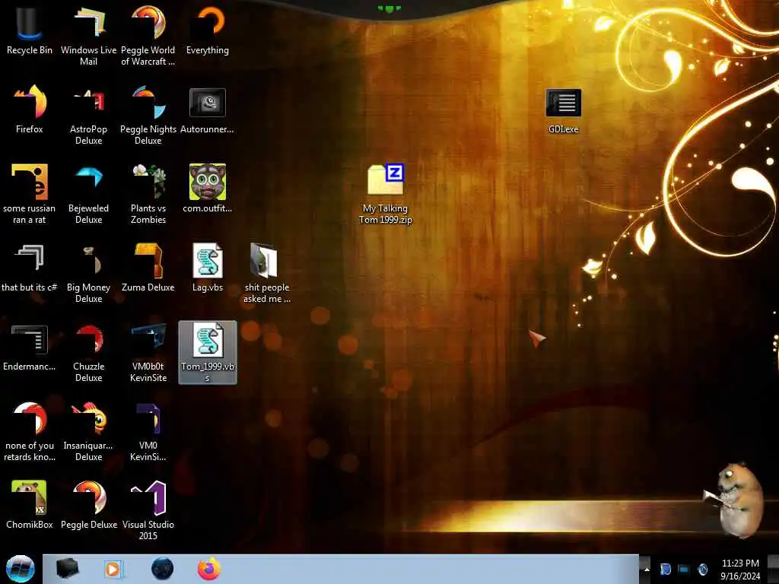Select Zuma Deluxe shortcut

(148, 268)
